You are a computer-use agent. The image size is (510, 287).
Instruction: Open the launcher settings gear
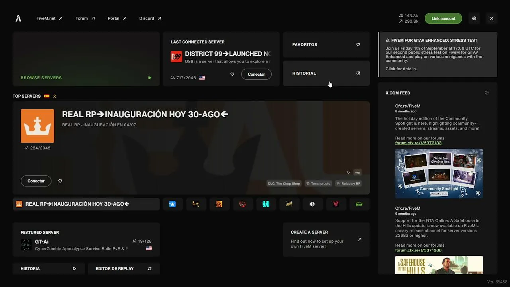474,18
